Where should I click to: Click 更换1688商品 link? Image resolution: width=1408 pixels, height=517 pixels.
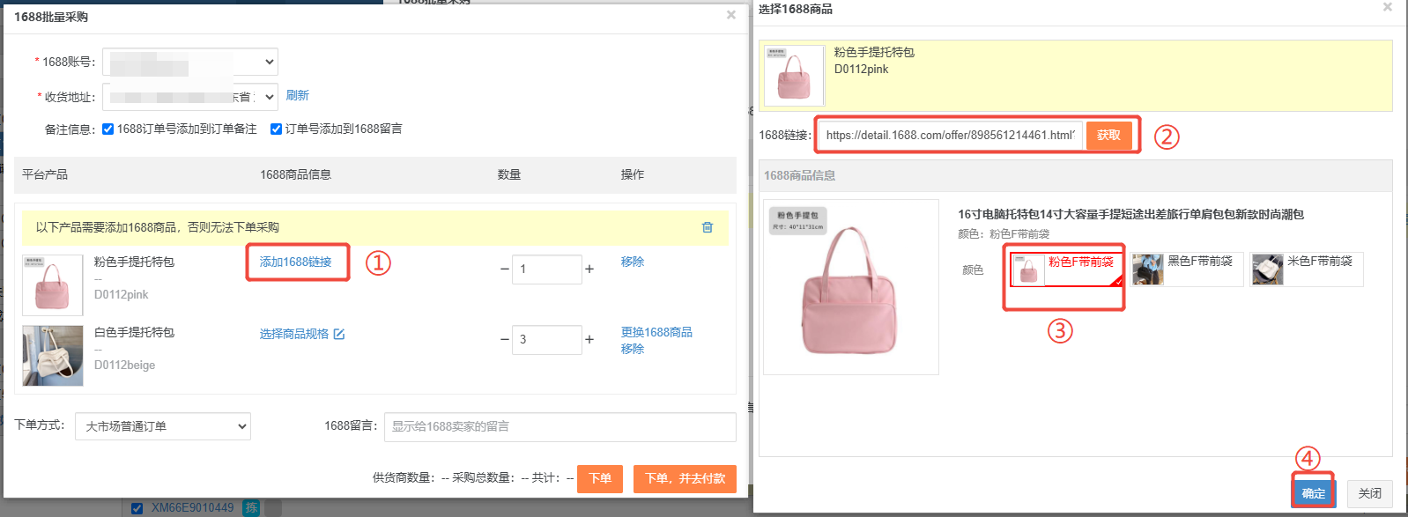pos(656,332)
